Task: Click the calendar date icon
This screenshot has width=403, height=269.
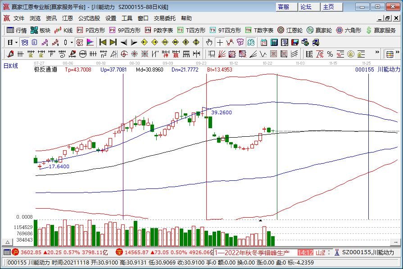Action: [x=264, y=42]
